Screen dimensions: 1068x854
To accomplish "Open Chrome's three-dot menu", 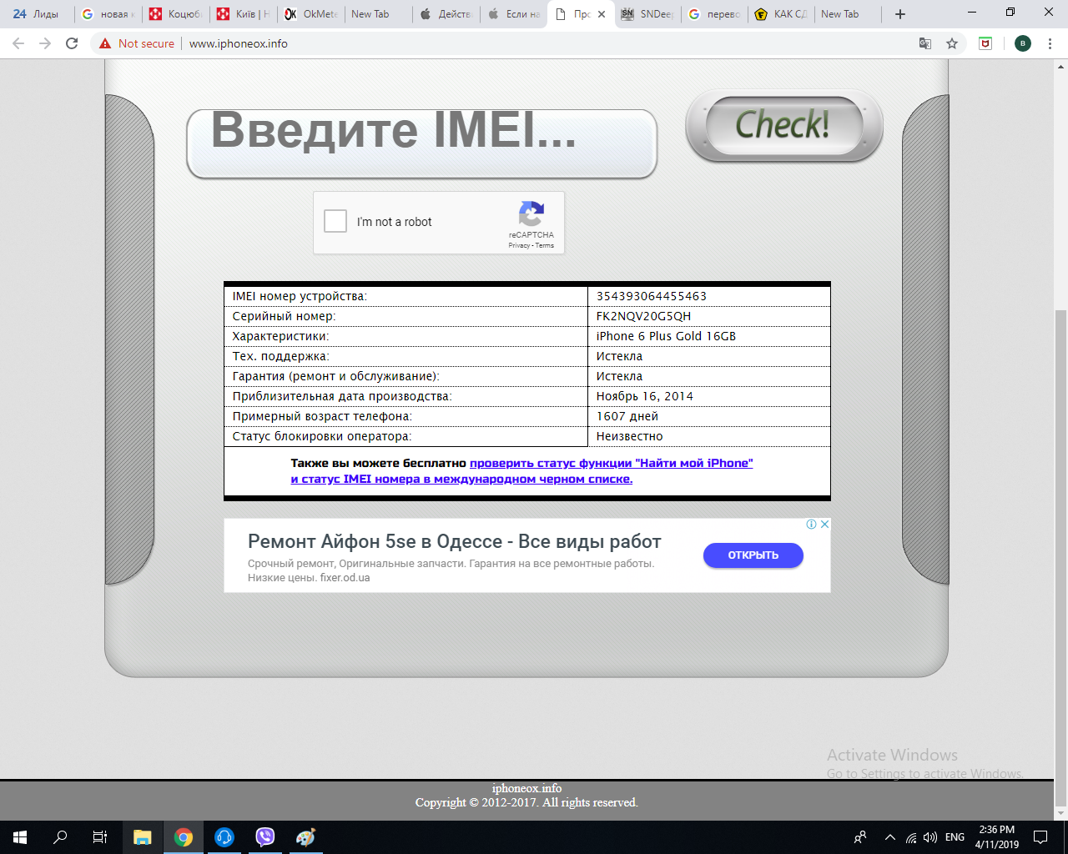I will click(x=1050, y=43).
